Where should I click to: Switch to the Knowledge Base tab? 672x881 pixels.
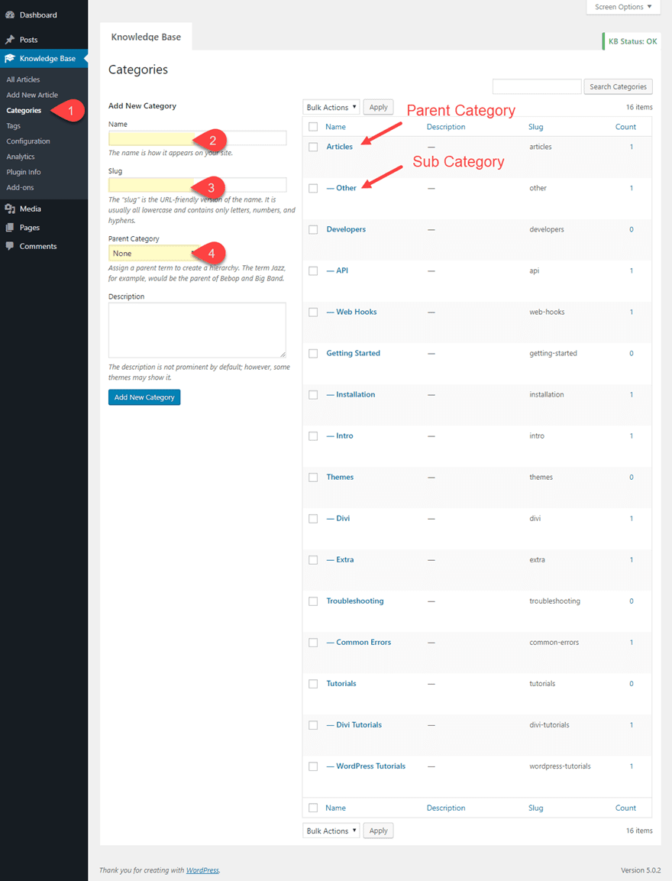click(x=147, y=36)
